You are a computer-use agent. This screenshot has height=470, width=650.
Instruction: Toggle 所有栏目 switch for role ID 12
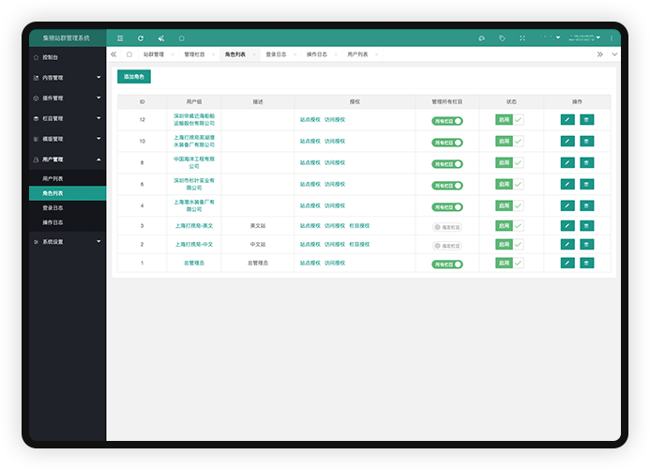point(447,121)
